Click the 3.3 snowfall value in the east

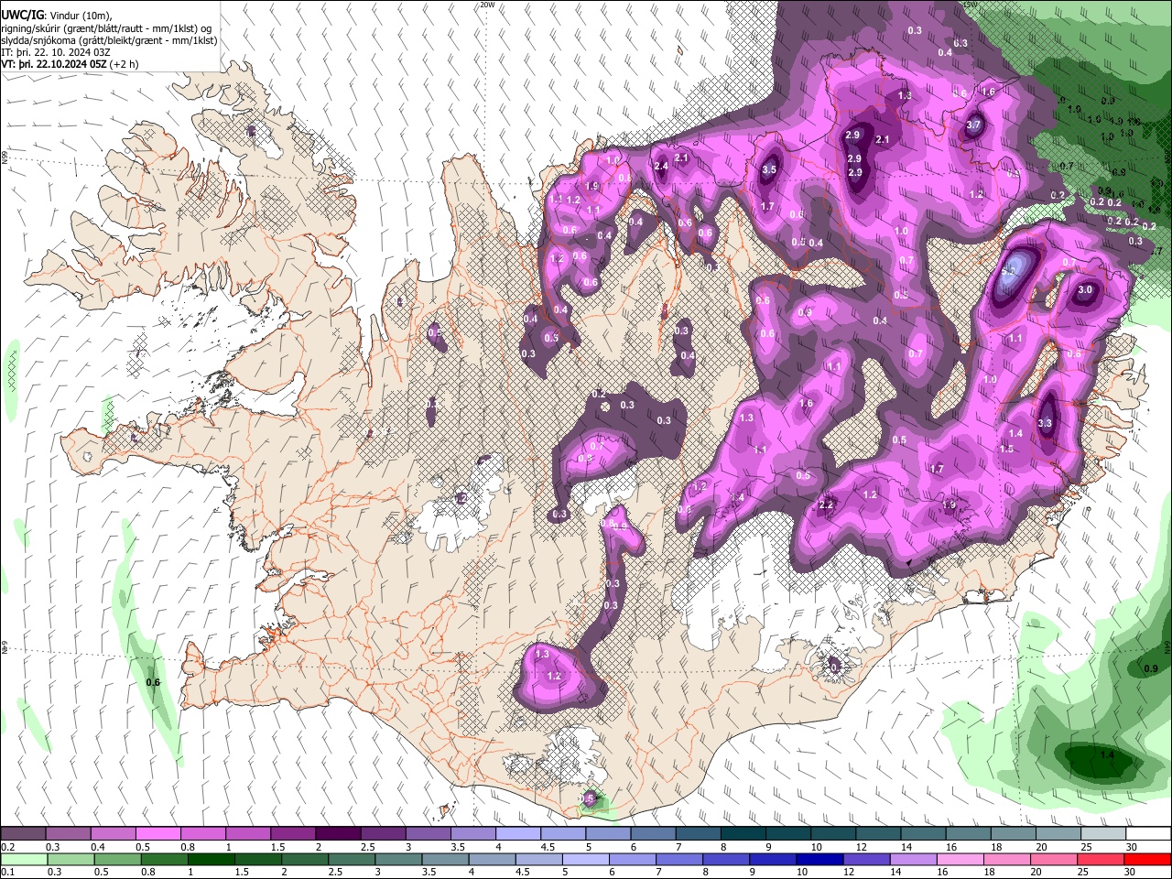pos(1046,423)
